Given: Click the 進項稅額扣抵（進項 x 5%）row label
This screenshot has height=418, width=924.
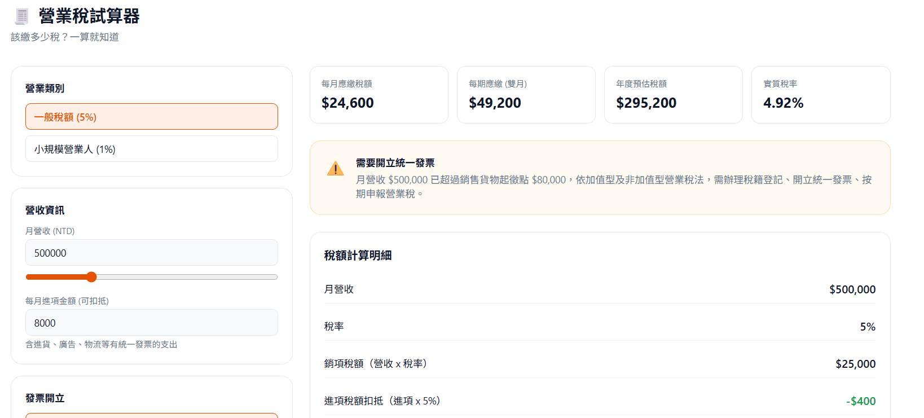Looking at the screenshot, I should [384, 401].
